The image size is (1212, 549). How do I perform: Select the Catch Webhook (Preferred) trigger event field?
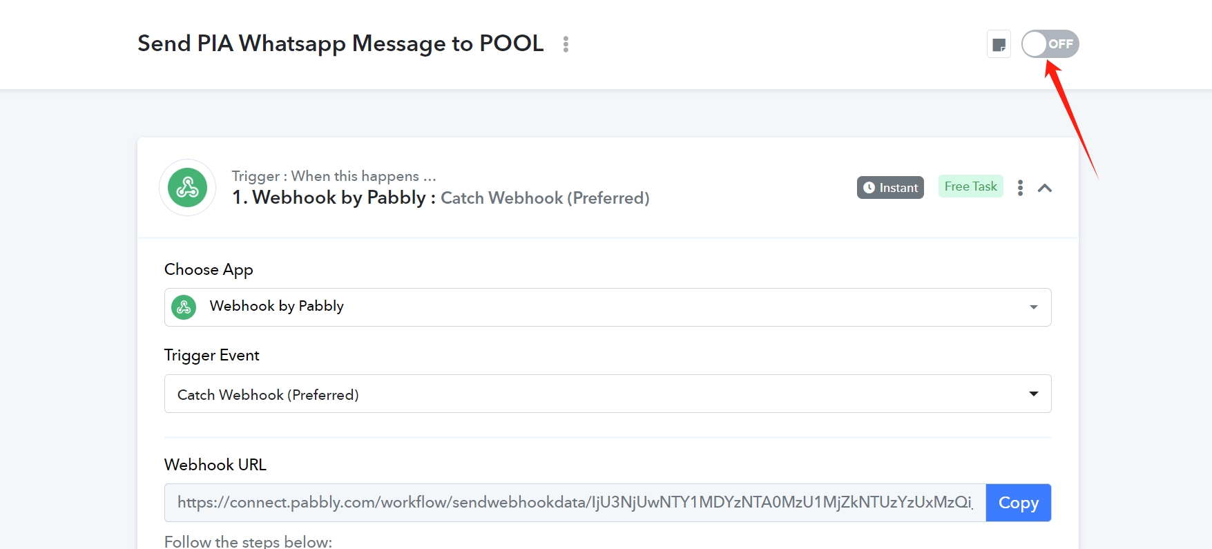(608, 394)
